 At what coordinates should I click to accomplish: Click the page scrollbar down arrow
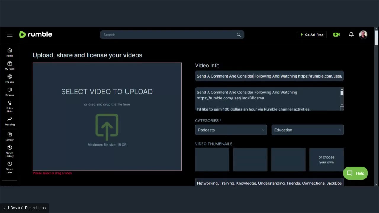coord(376,184)
